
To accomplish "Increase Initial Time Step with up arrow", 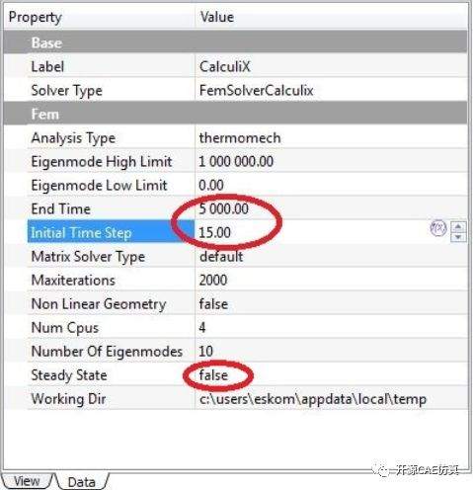I will pos(458,227).
